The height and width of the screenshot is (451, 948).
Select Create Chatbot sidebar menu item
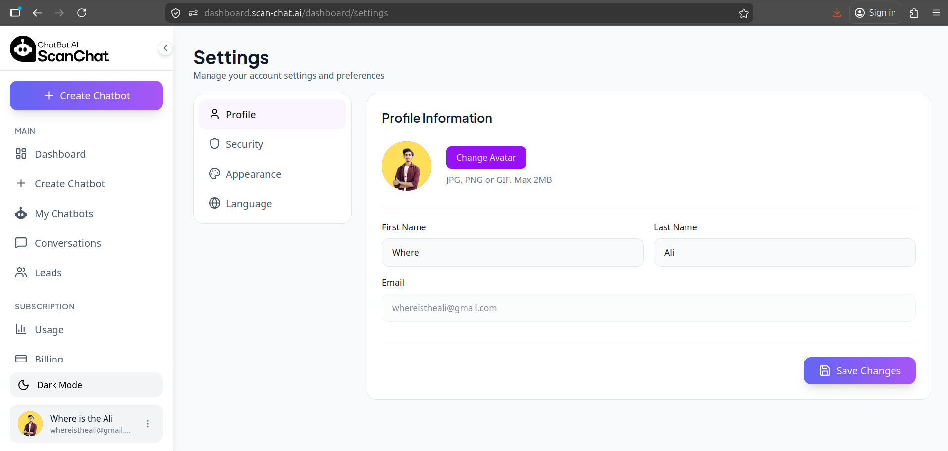coord(86,184)
